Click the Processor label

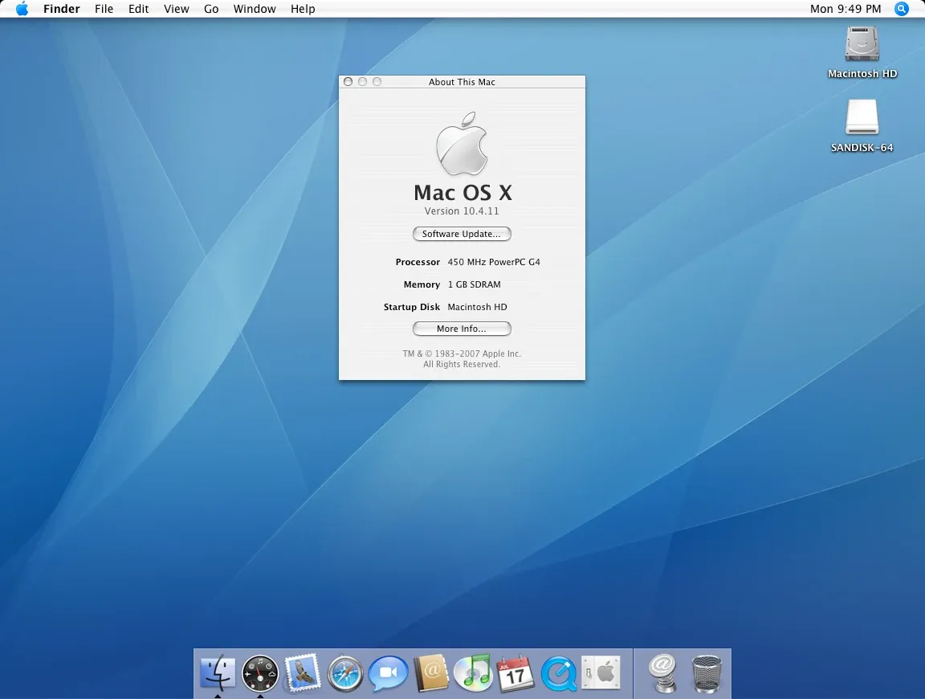pyautogui.click(x=418, y=262)
